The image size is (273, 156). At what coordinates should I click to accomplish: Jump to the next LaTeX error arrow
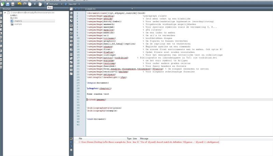click(x=71, y=142)
